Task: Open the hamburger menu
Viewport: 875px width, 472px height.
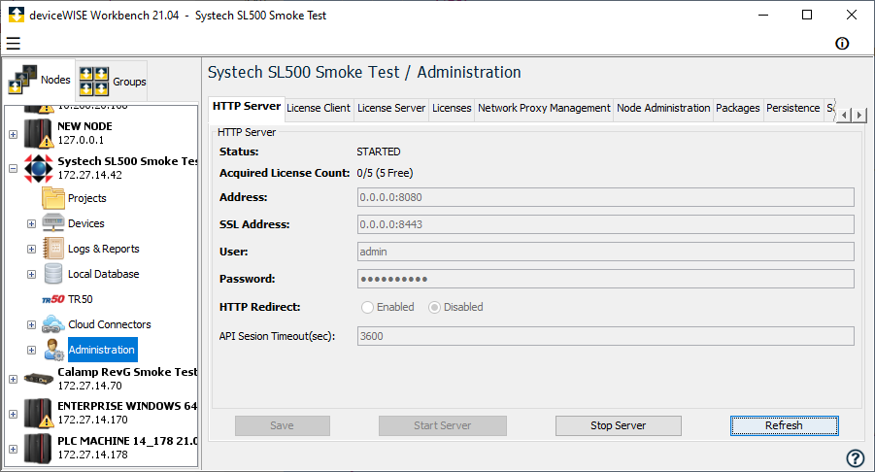Action: 14,44
